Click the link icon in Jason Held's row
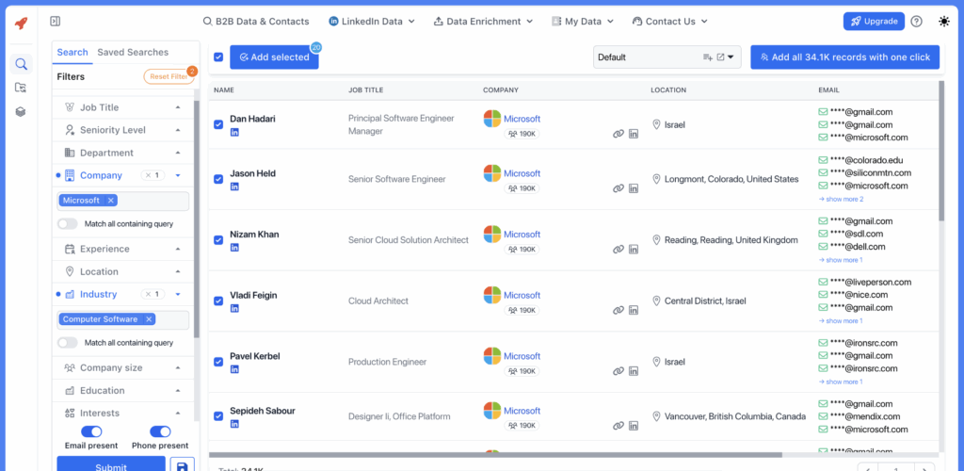Screen dimensions: 964x471 click(x=619, y=188)
